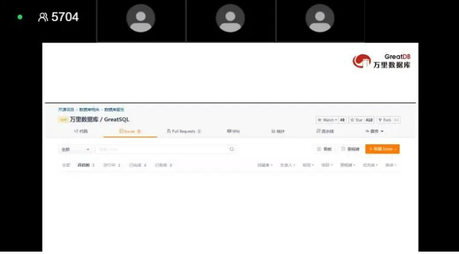This screenshot has width=459, height=254.
Task: Fork the GreatSQL repository
Action: (385, 120)
